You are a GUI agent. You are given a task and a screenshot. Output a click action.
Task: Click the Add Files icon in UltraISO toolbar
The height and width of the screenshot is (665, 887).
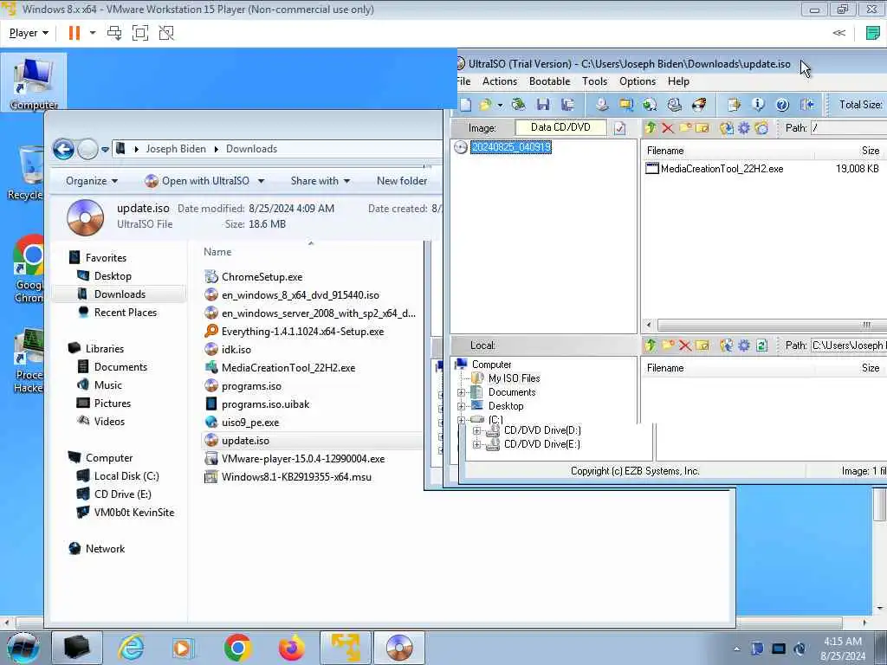click(x=734, y=105)
